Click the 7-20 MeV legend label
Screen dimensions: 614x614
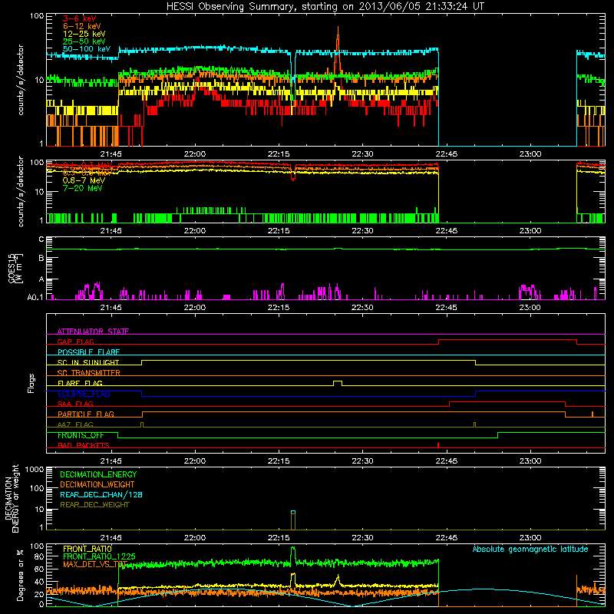click(x=83, y=188)
